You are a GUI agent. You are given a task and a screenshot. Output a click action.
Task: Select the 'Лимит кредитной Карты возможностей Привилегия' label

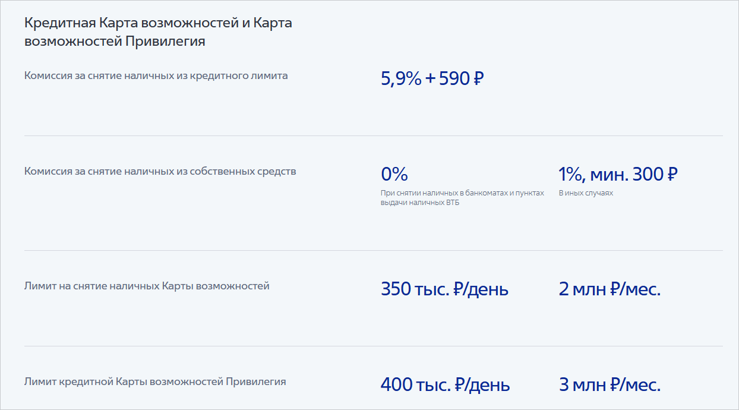click(x=155, y=381)
